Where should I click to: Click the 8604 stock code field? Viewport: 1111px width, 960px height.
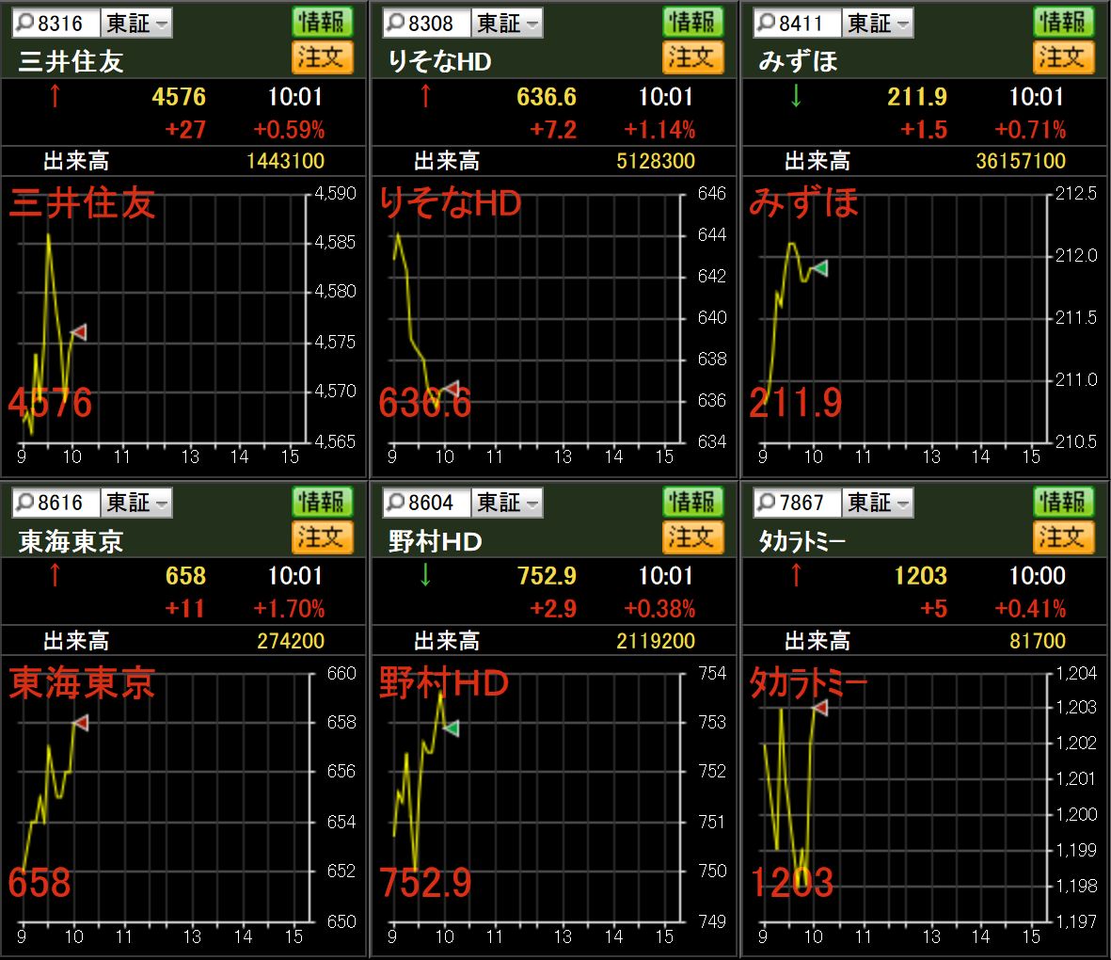point(427,502)
